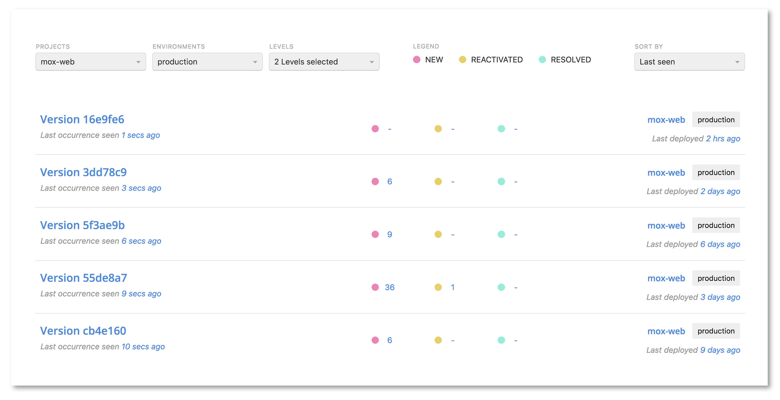This screenshot has width=780, height=400.
Task: Click the pink NEW legend color dot
Action: 417,60
